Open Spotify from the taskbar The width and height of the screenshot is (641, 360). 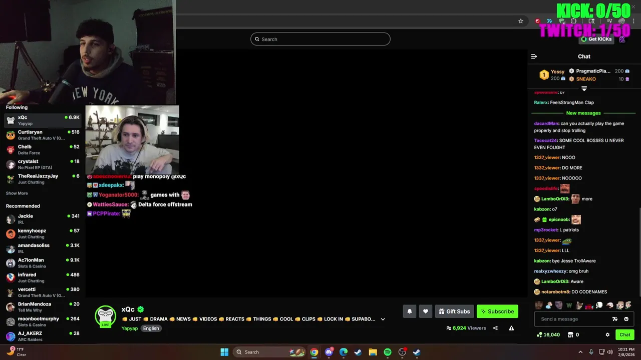click(x=388, y=352)
